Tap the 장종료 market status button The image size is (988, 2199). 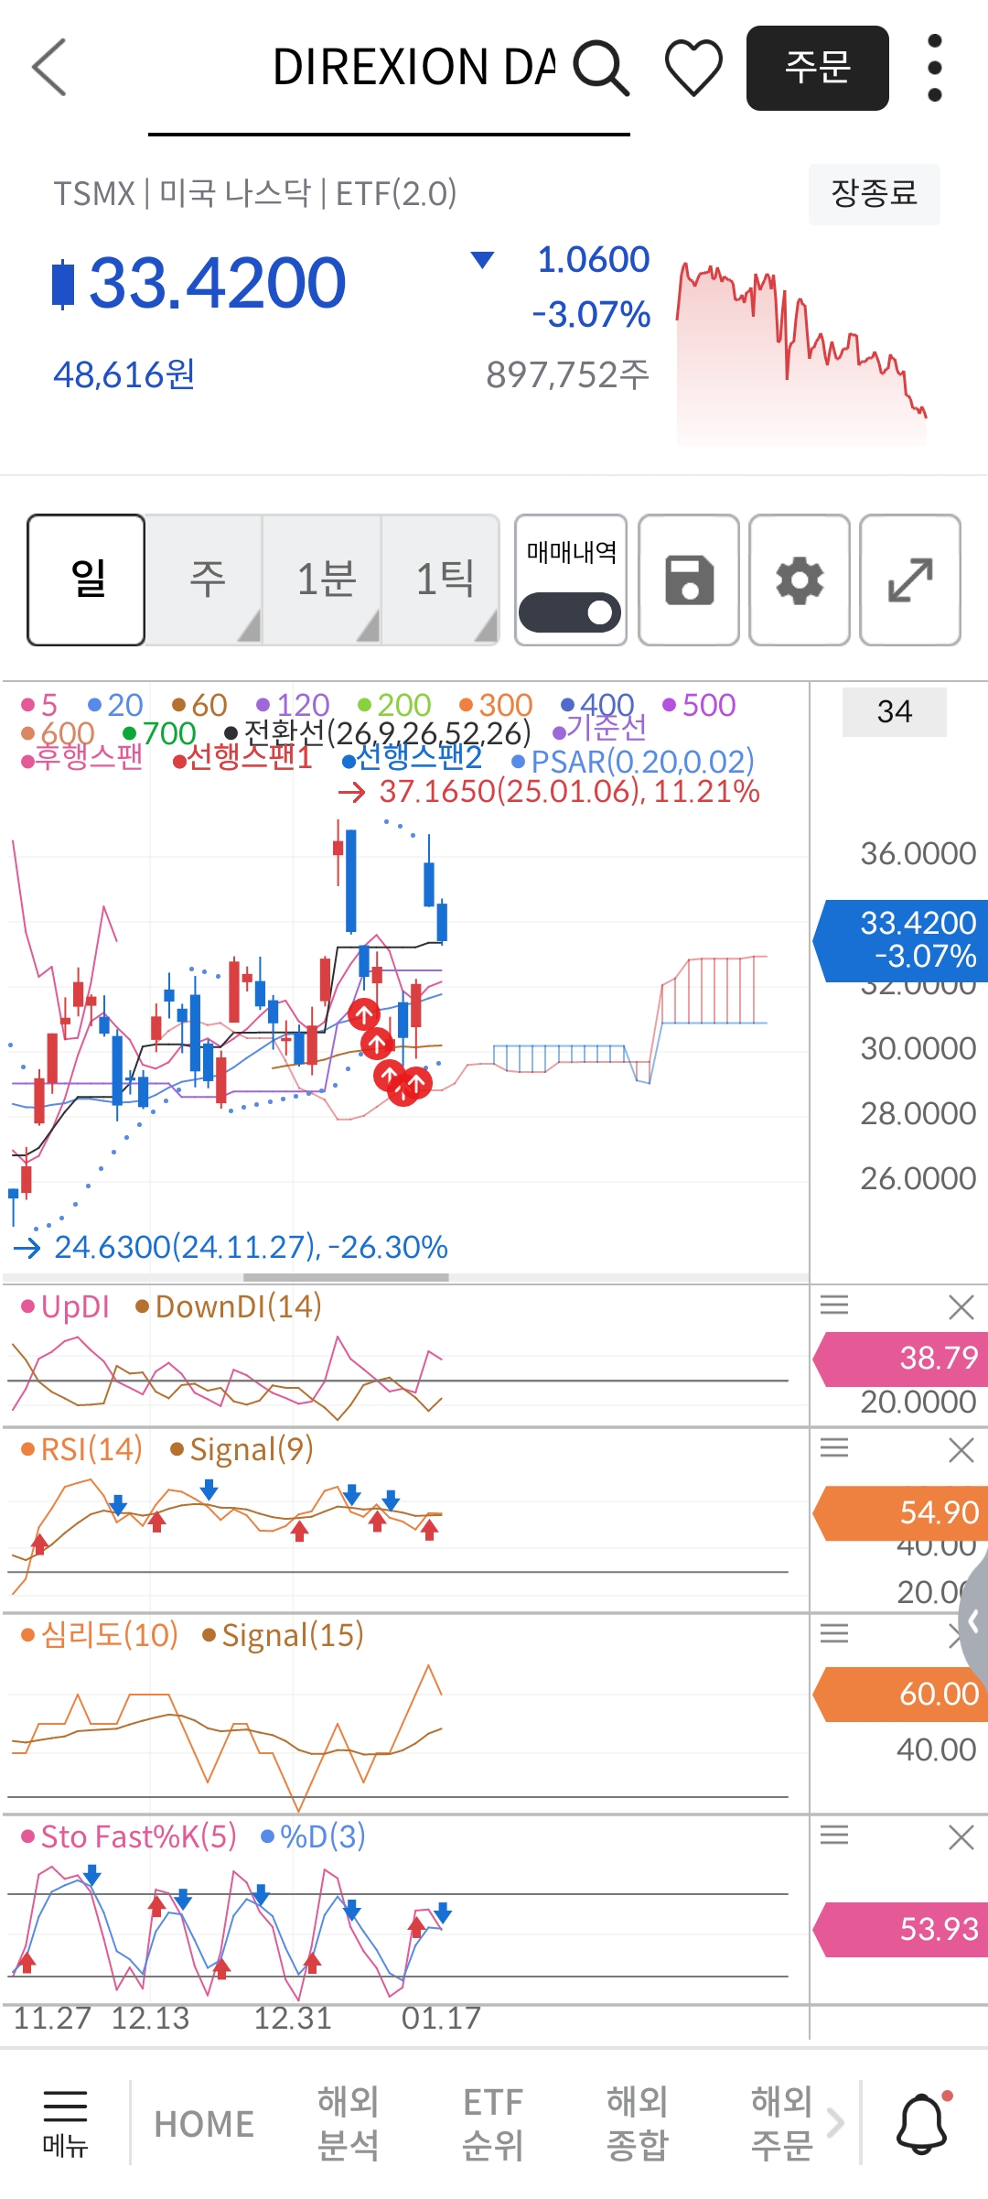click(x=875, y=194)
